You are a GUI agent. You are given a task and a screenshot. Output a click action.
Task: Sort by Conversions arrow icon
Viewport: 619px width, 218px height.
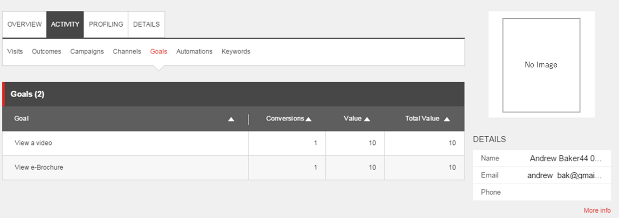click(x=309, y=119)
